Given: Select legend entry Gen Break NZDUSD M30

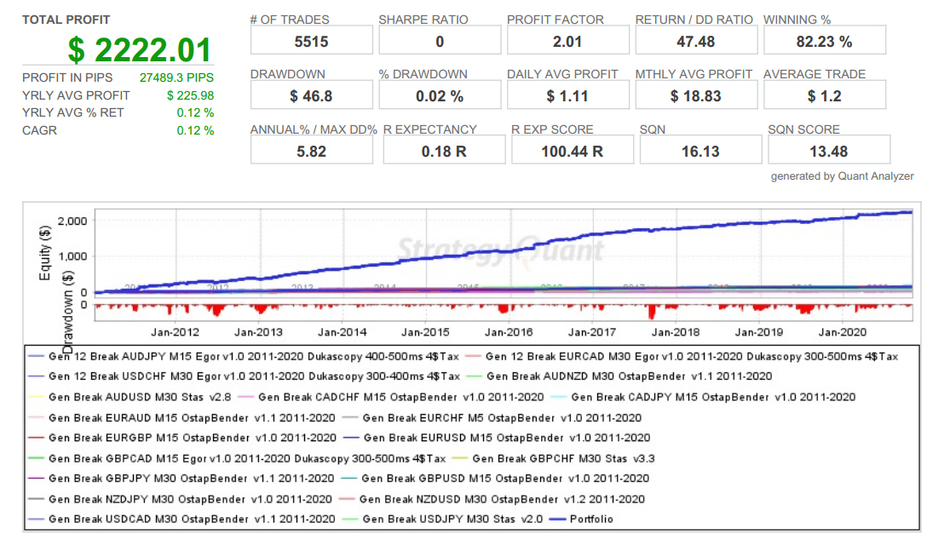Looking at the screenshot, I should point(492,499).
